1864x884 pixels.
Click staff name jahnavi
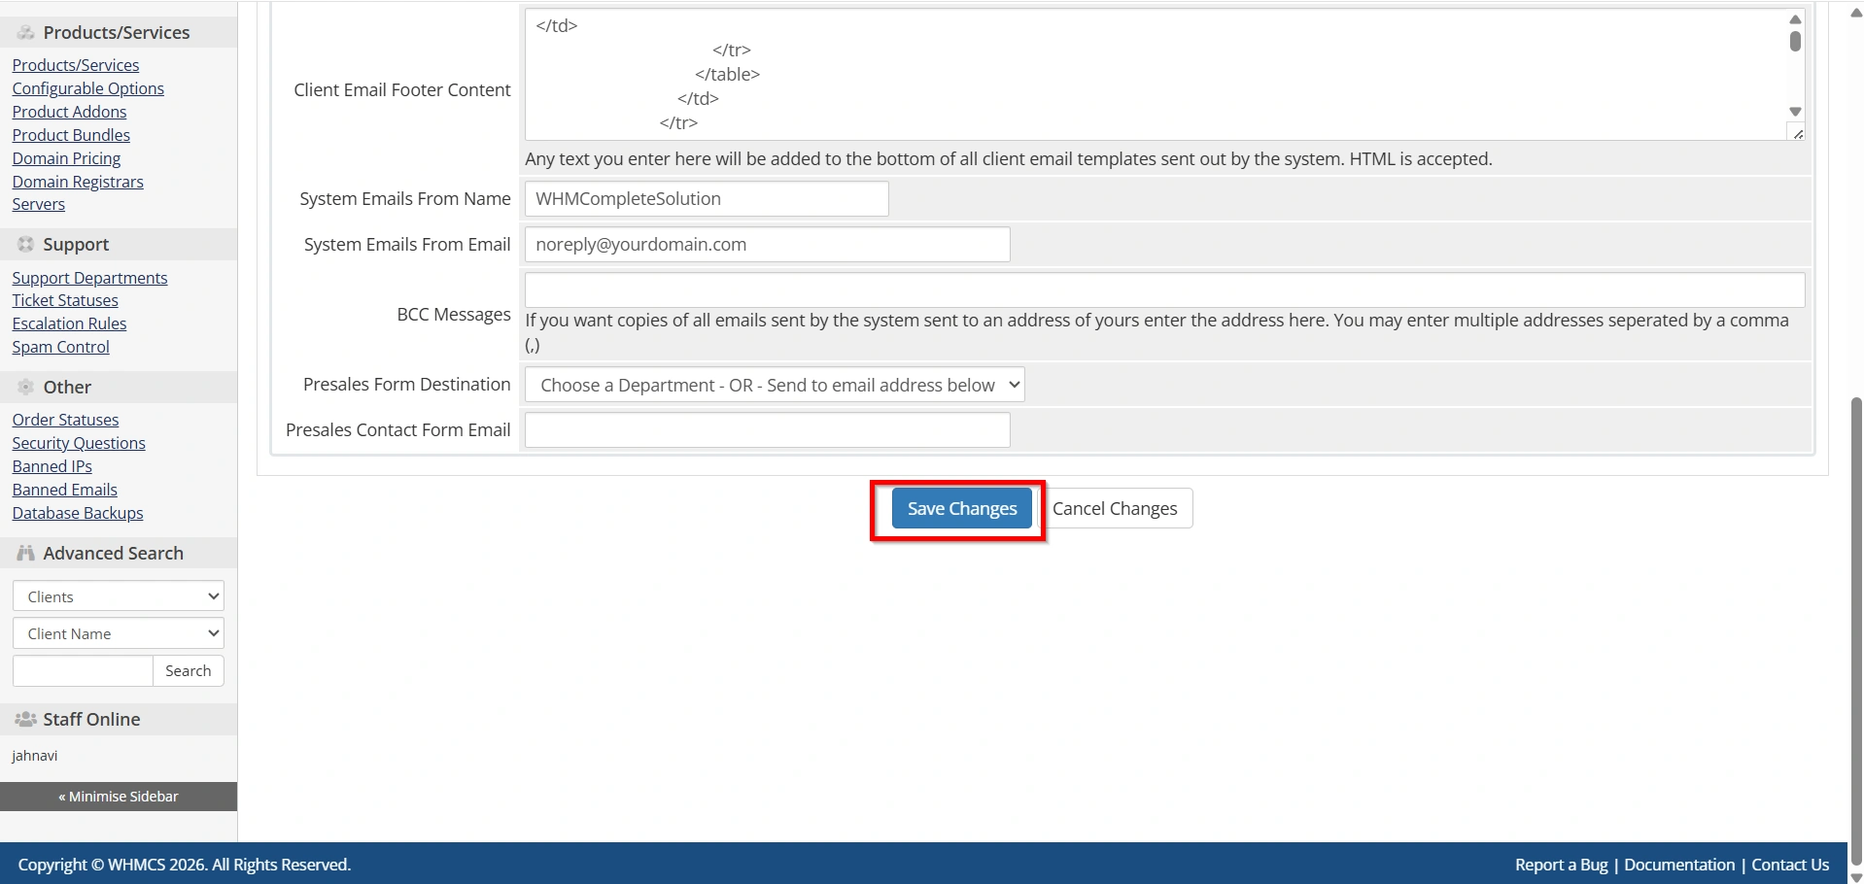(35, 756)
